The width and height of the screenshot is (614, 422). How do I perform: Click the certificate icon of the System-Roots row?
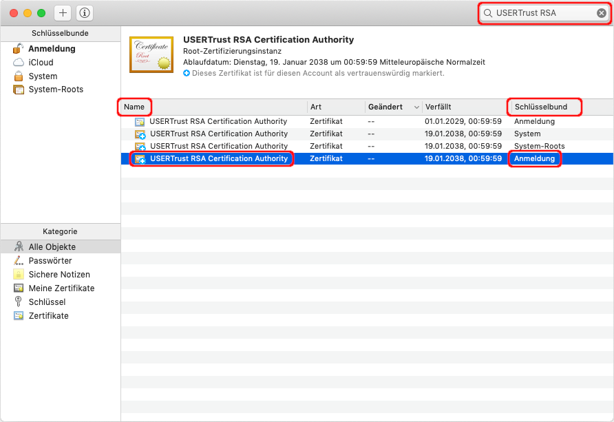(x=140, y=147)
